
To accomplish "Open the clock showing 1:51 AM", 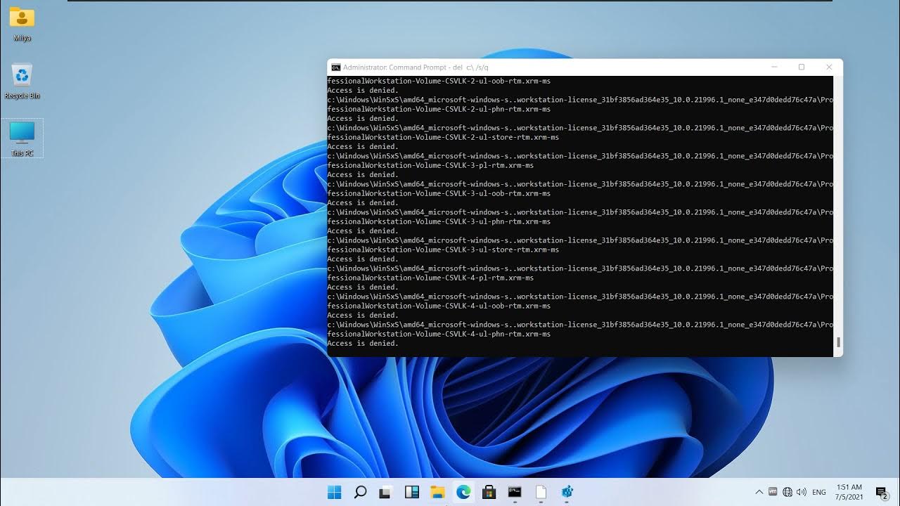I will point(849,492).
